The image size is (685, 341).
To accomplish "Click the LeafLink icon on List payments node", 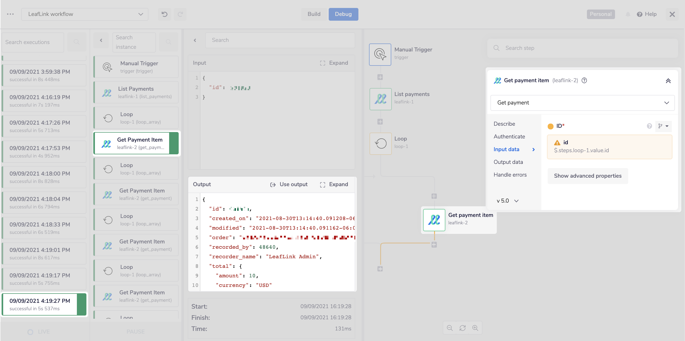I will pos(380,99).
